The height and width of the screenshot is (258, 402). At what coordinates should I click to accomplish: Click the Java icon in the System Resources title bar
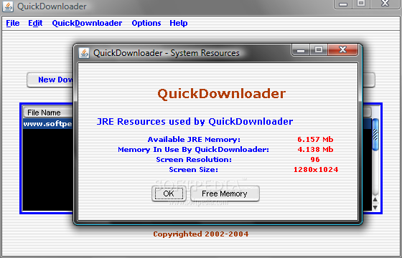(x=84, y=53)
